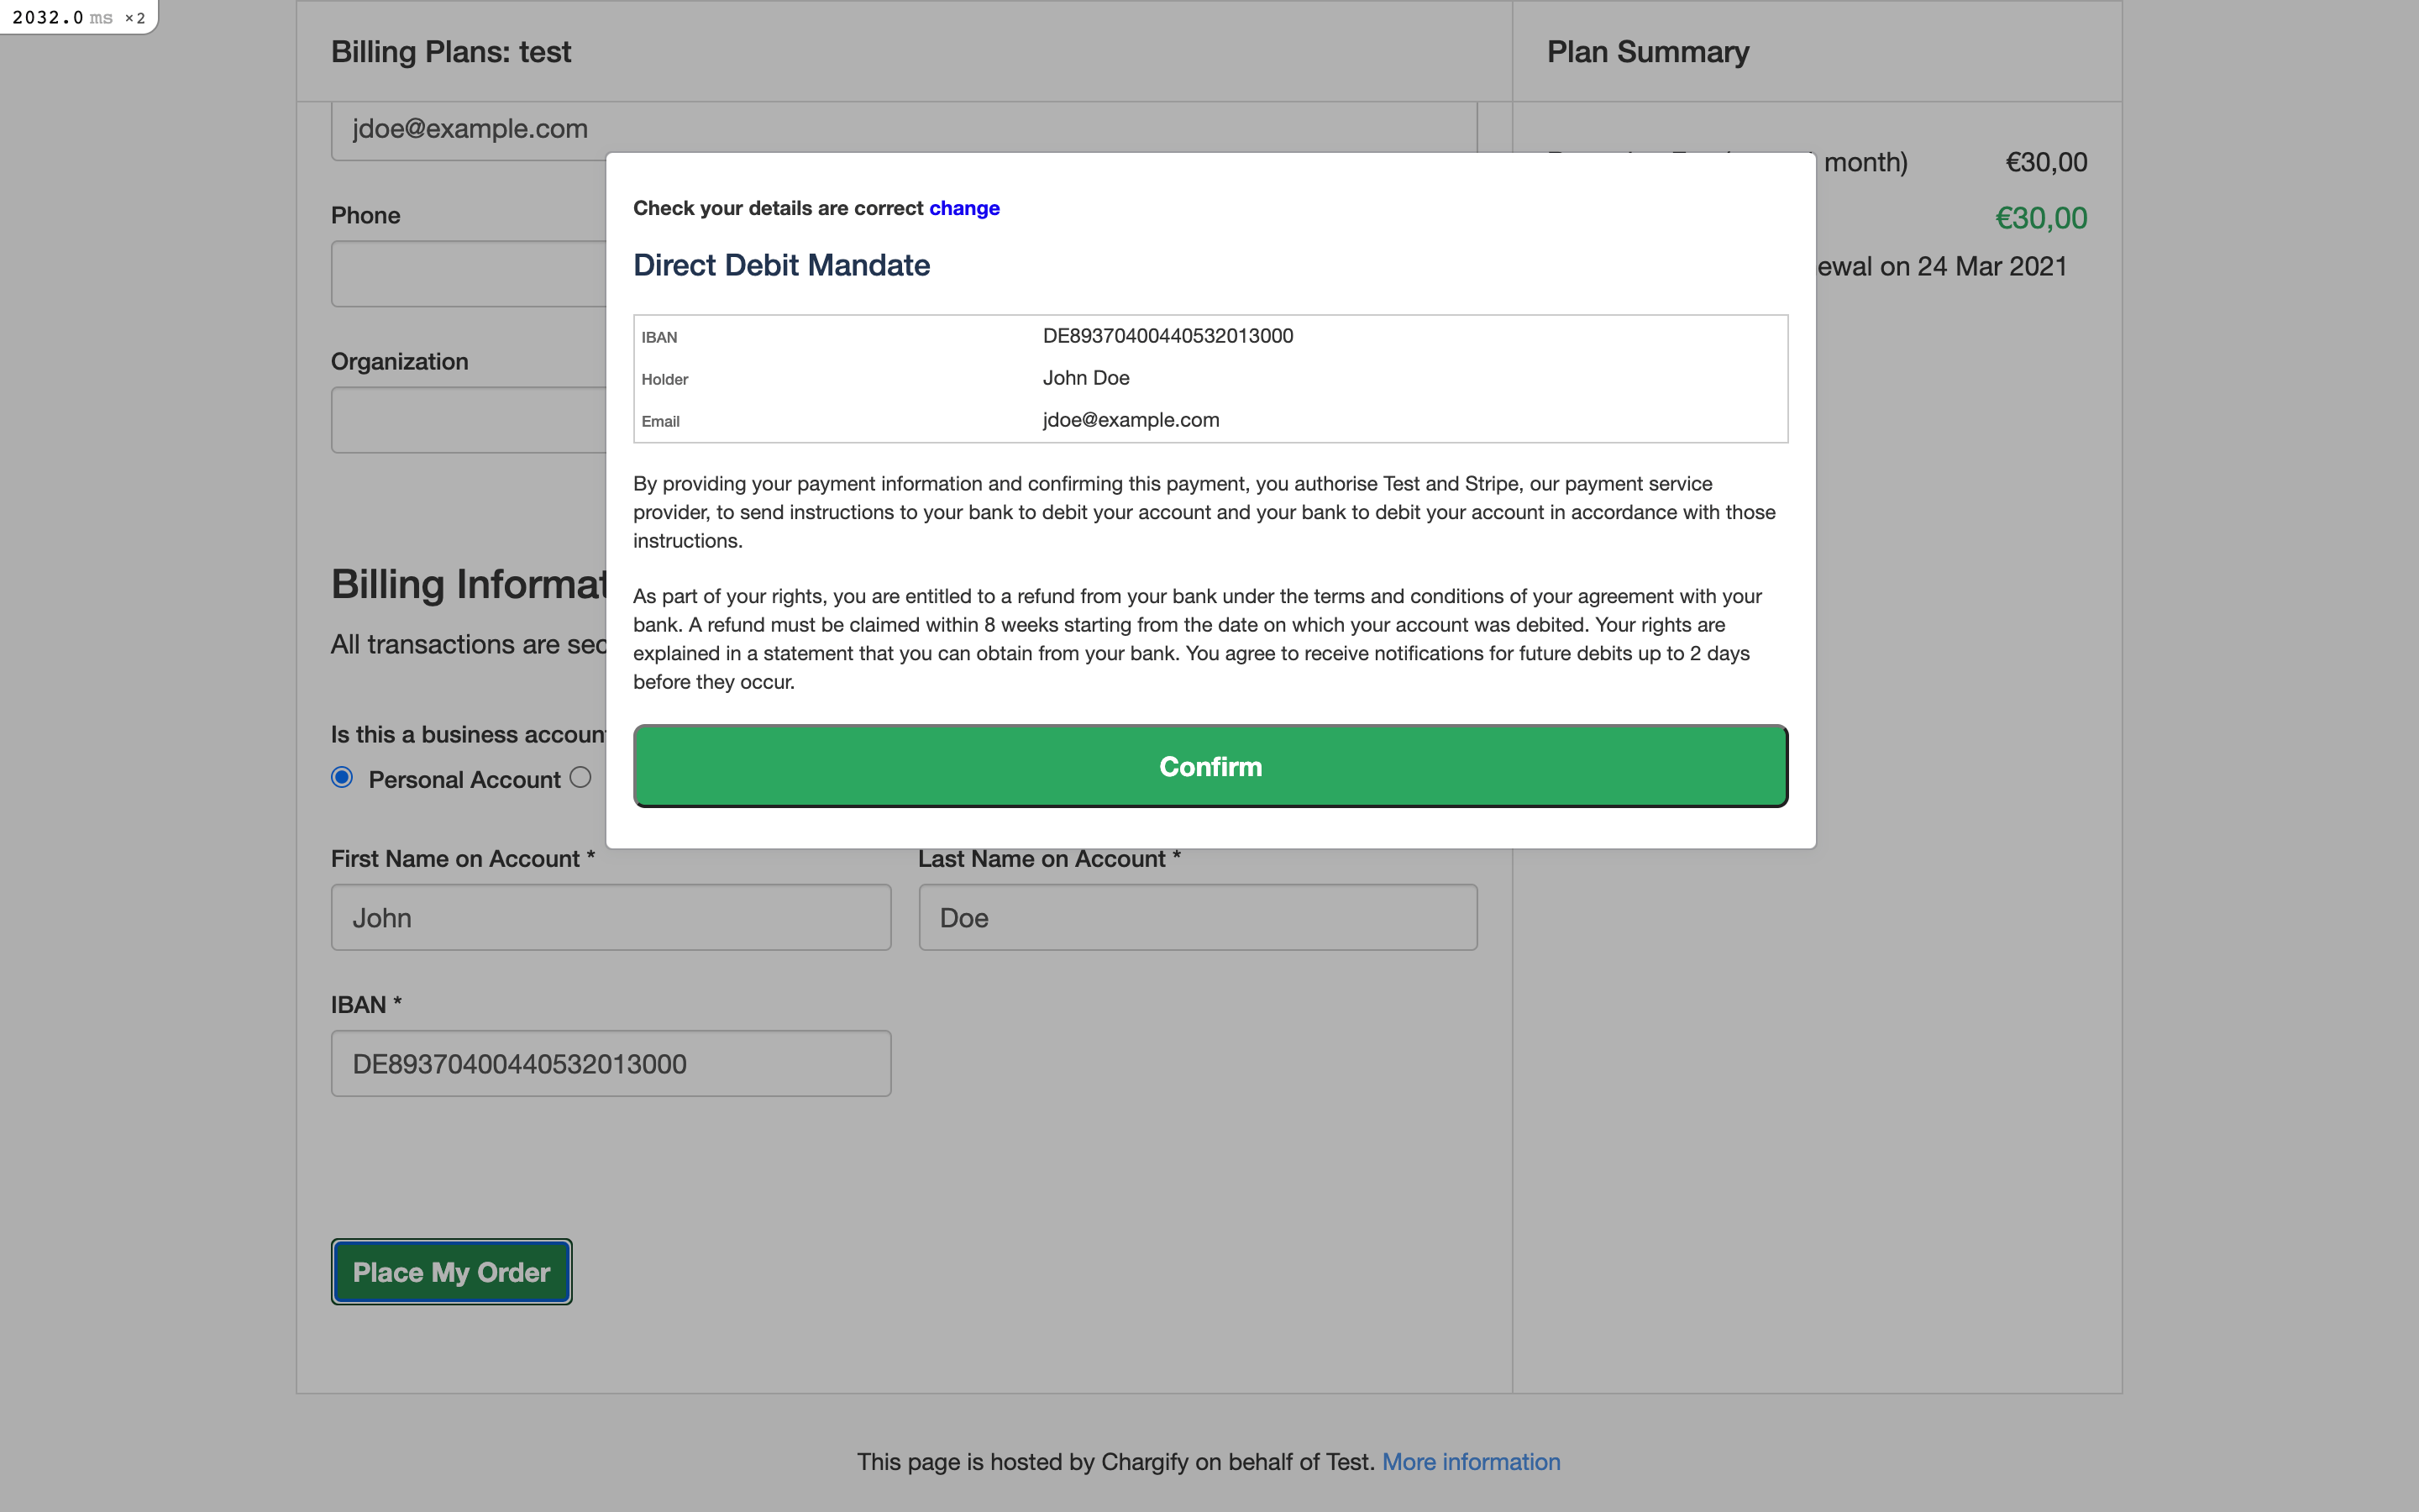Focus the First Name on Account field
This screenshot has height=1512, width=2419.
pos(611,917)
